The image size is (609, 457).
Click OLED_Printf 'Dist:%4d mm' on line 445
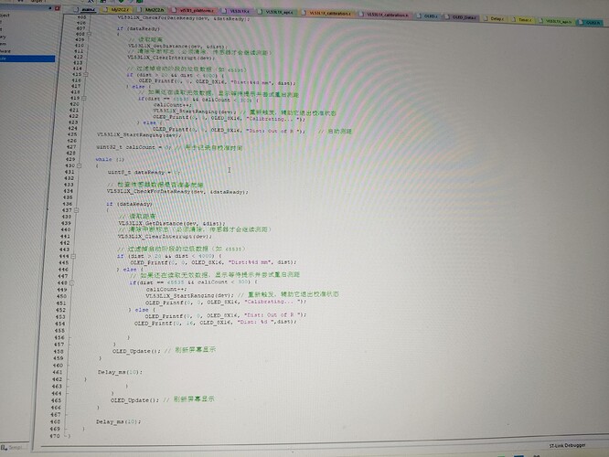click(x=213, y=262)
